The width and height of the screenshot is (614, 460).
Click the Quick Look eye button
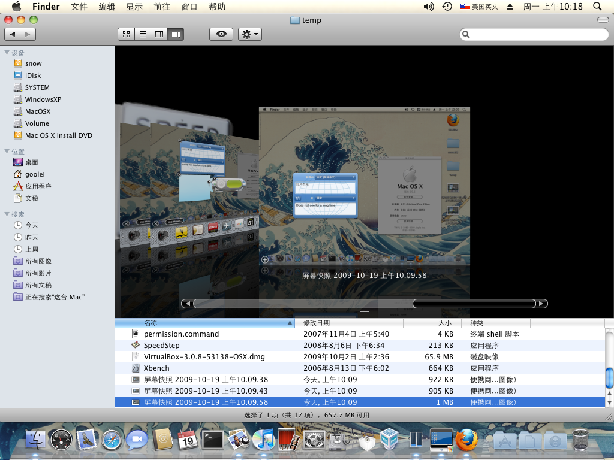click(221, 34)
